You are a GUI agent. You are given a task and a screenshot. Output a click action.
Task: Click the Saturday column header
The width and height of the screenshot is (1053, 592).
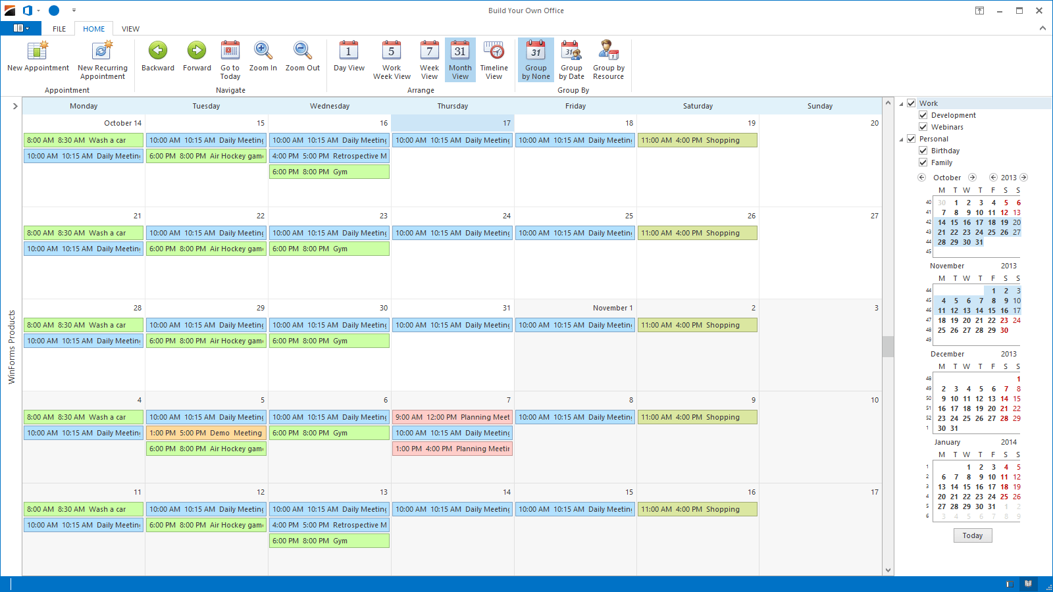click(x=698, y=106)
